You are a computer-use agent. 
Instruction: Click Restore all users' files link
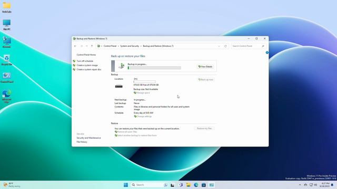pos(127,132)
